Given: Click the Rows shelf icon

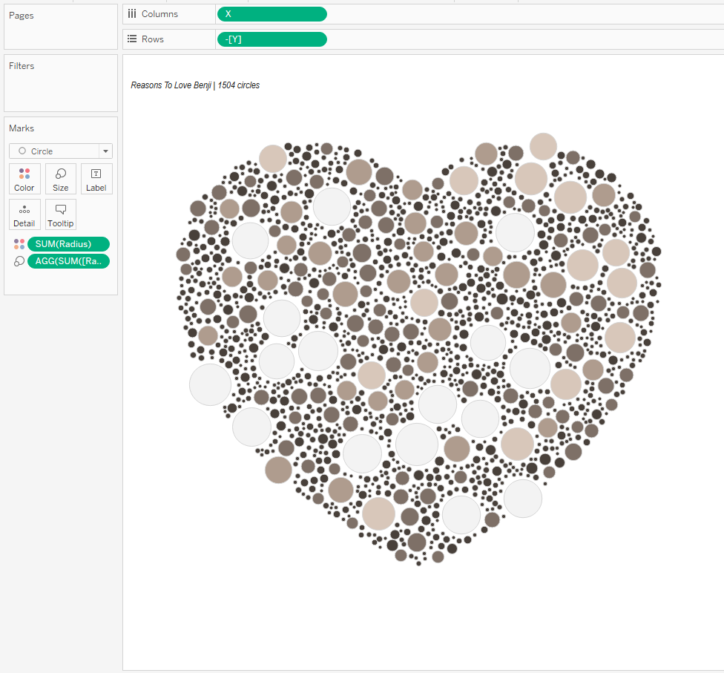Looking at the screenshot, I should (x=132, y=39).
